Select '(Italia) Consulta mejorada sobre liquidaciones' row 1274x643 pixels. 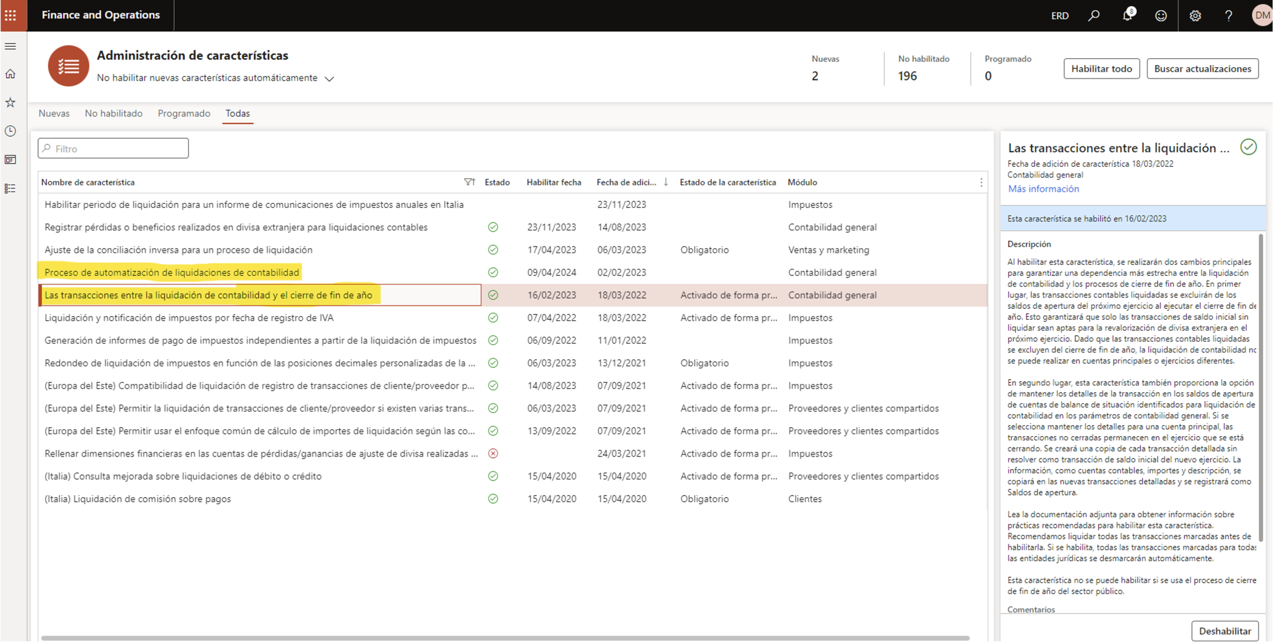513,476
